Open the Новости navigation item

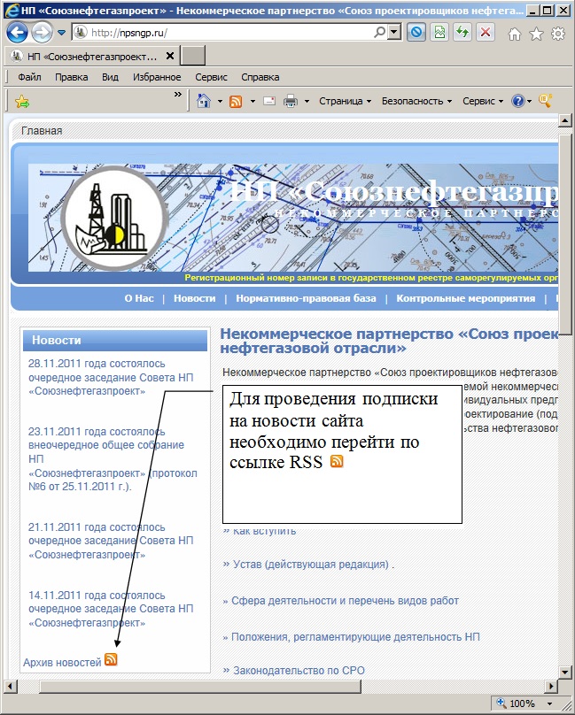click(x=195, y=298)
